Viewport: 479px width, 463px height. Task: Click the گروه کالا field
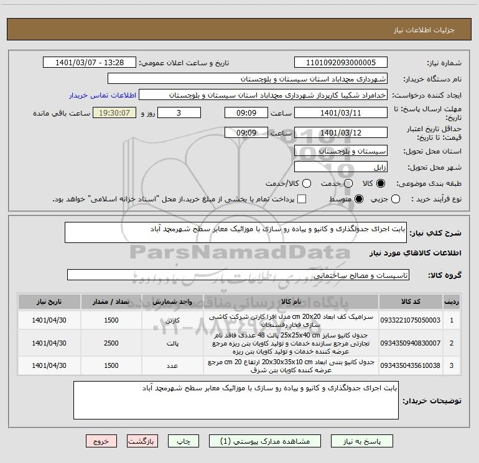tap(238, 275)
